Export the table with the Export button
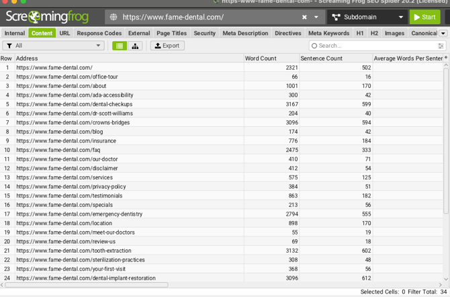The height and width of the screenshot is (297, 450). click(167, 46)
